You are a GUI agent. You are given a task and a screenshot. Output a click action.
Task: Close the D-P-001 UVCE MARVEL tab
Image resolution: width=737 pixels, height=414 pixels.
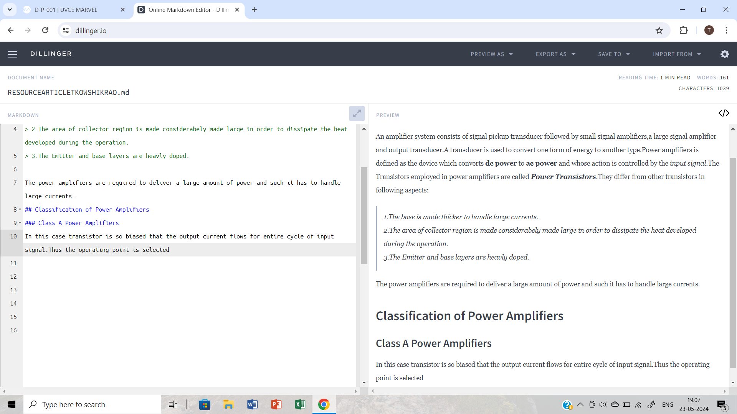pyautogui.click(x=123, y=10)
